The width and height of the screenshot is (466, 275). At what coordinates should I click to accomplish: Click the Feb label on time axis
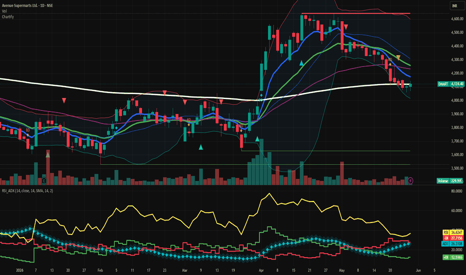100,270
